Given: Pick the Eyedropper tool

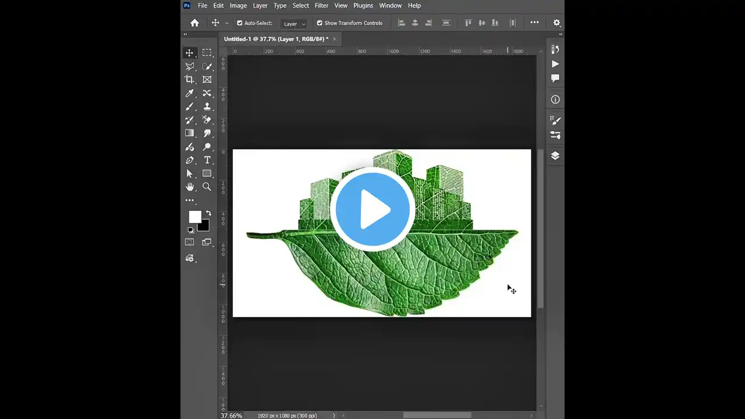Looking at the screenshot, I should point(189,93).
